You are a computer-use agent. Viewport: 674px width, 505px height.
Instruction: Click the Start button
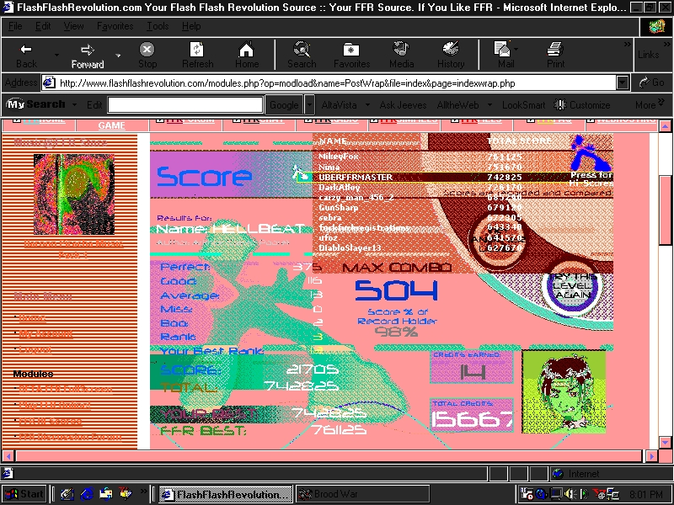[24, 494]
